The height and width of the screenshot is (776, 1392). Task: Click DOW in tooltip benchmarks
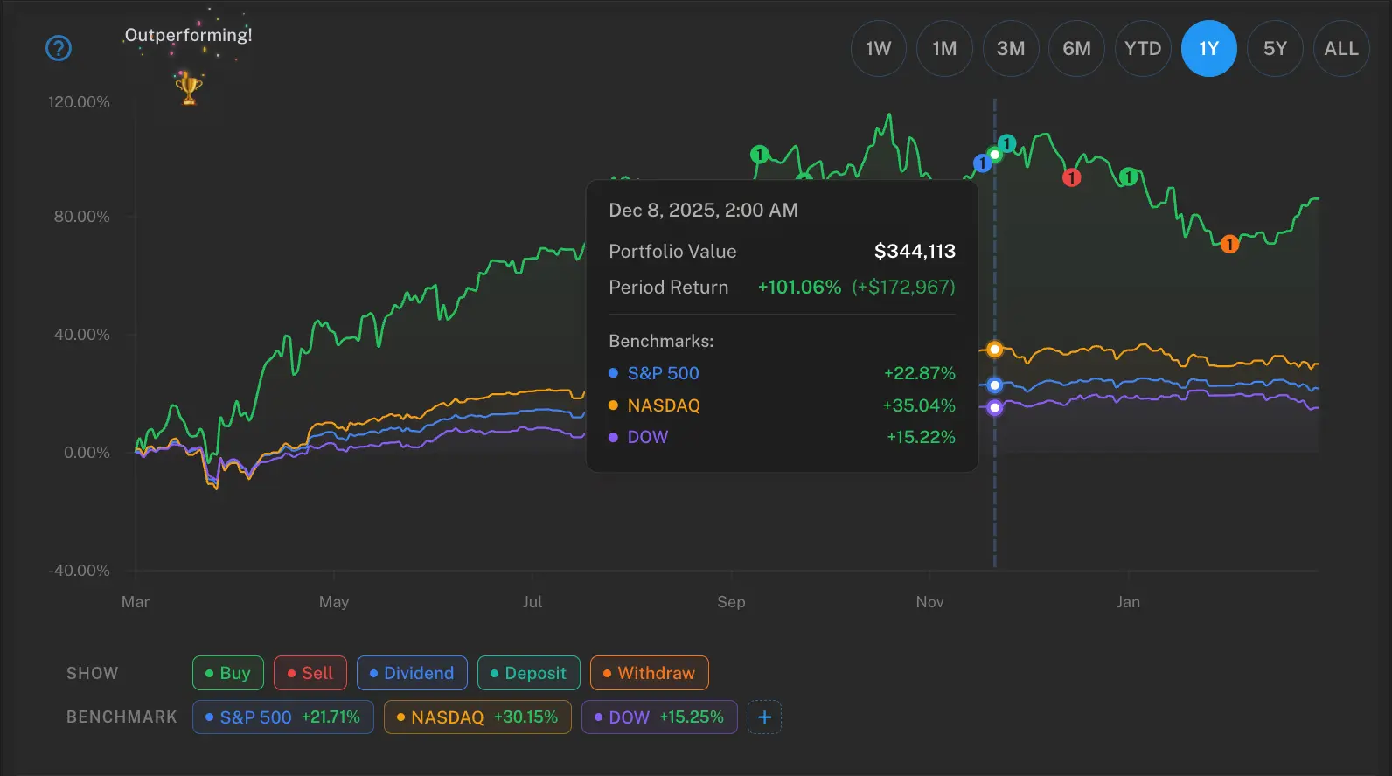(x=648, y=437)
